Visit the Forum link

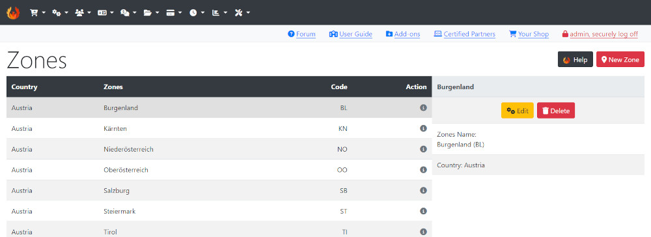coord(301,34)
